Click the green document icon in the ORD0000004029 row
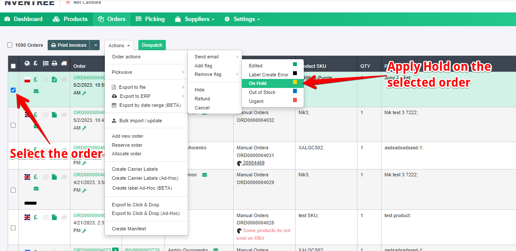This screenshot has height=251, width=516. 55,177
